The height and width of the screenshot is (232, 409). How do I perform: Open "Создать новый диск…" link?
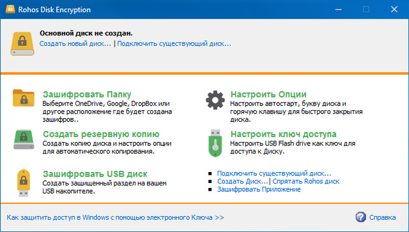tap(75, 43)
